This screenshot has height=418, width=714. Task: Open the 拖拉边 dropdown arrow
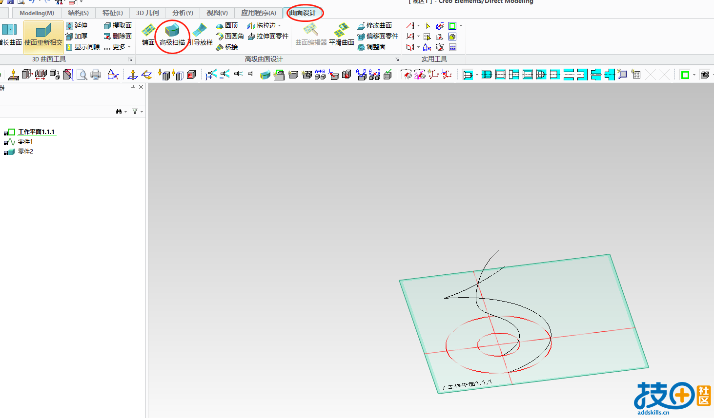pos(279,26)
